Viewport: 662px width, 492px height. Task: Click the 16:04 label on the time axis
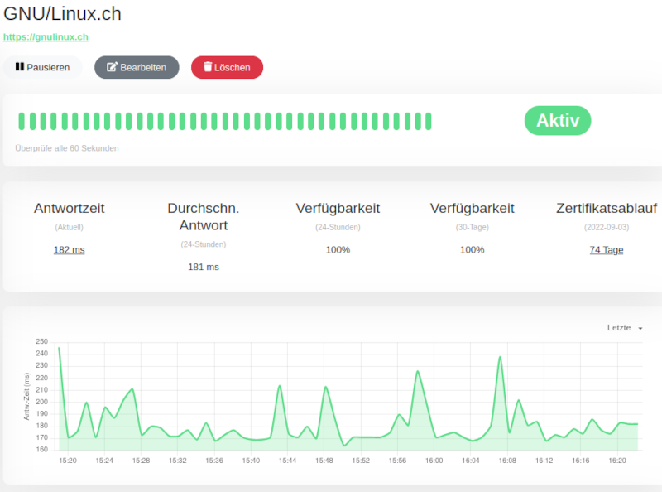click(471, 461)
